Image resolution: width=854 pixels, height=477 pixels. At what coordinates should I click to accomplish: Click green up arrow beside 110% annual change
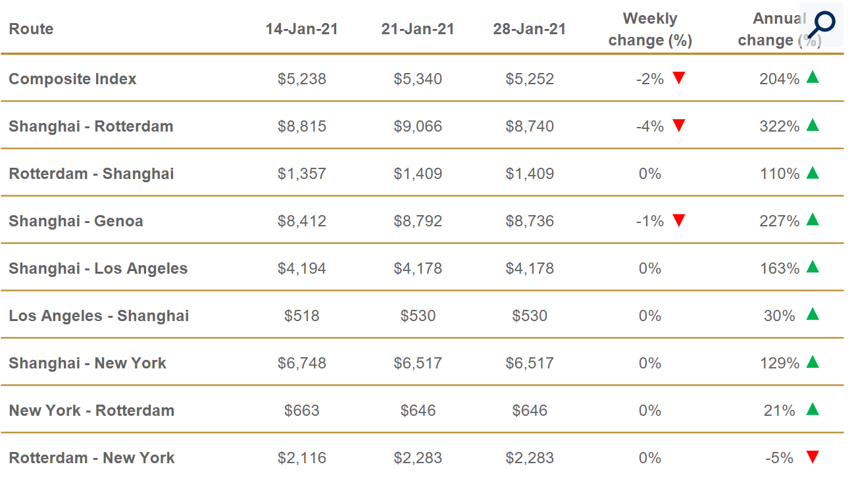[813, 172]
